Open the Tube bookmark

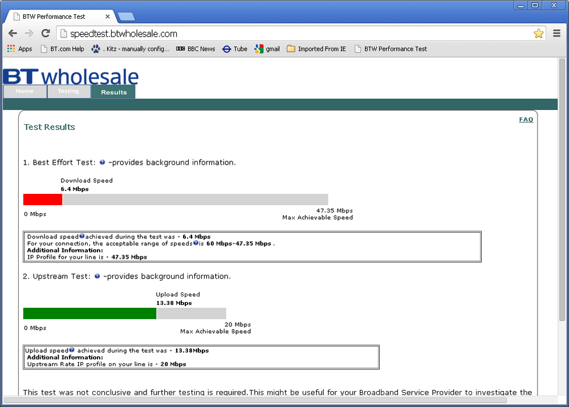235,48
